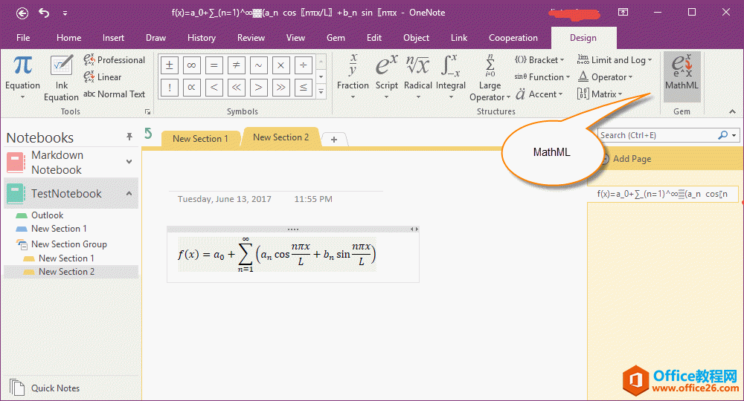Insert the infinity symbol
The height and width of the screenshot is (401, 744).
pyautogui.click(x=192, y=65)
